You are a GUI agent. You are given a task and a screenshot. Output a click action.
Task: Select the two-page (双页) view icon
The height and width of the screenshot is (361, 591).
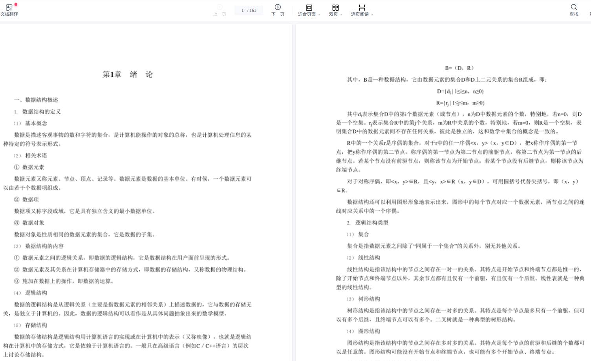[335, 7]
